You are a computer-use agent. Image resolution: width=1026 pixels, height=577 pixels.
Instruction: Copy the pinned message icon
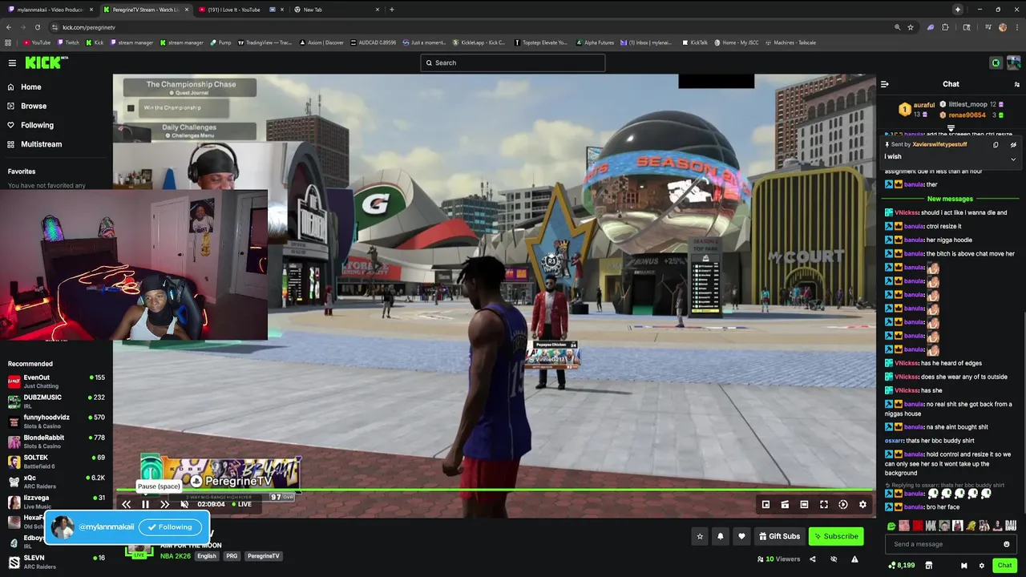tap(996, 145)
